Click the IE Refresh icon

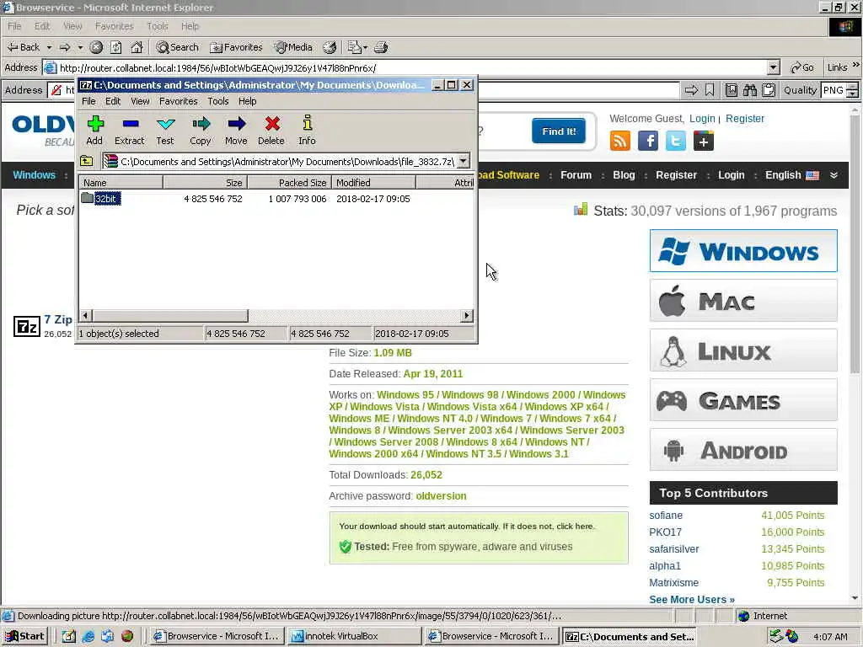point(116,47)
